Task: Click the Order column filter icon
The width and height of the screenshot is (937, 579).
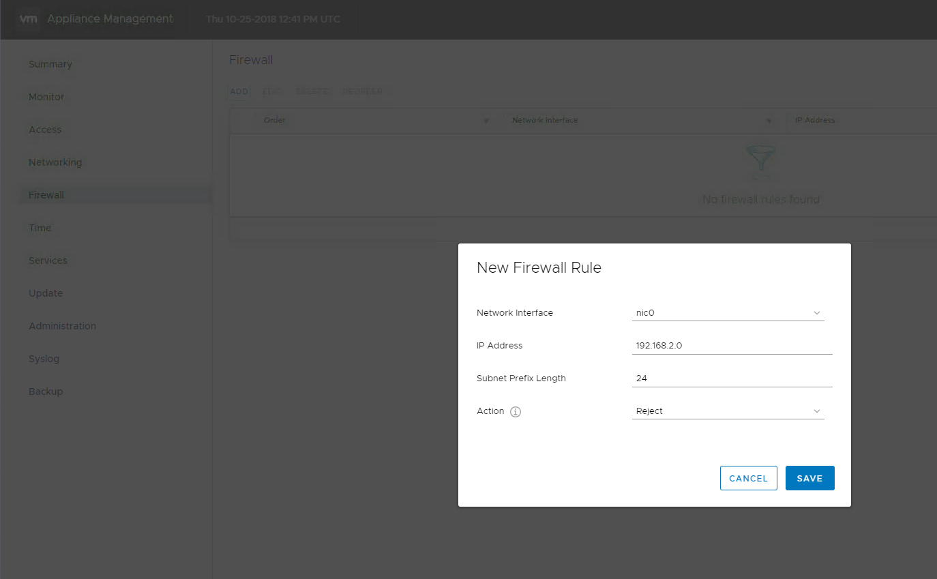Action: point(486,121)
